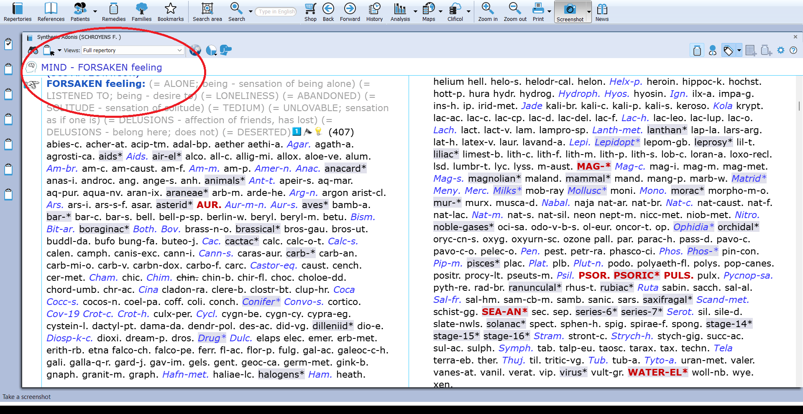Open the History panel
The image size is (803, 414).
[x=374, y=12]
